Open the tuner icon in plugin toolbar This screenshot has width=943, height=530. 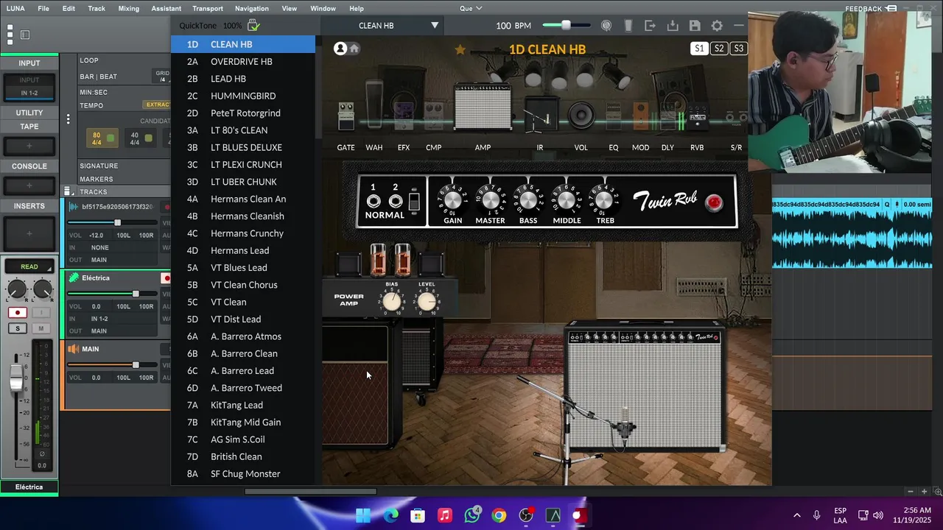click(x=606, y=26)
